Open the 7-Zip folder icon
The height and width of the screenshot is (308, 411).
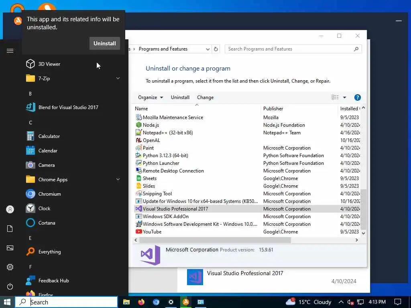click(x=31, y=78)
